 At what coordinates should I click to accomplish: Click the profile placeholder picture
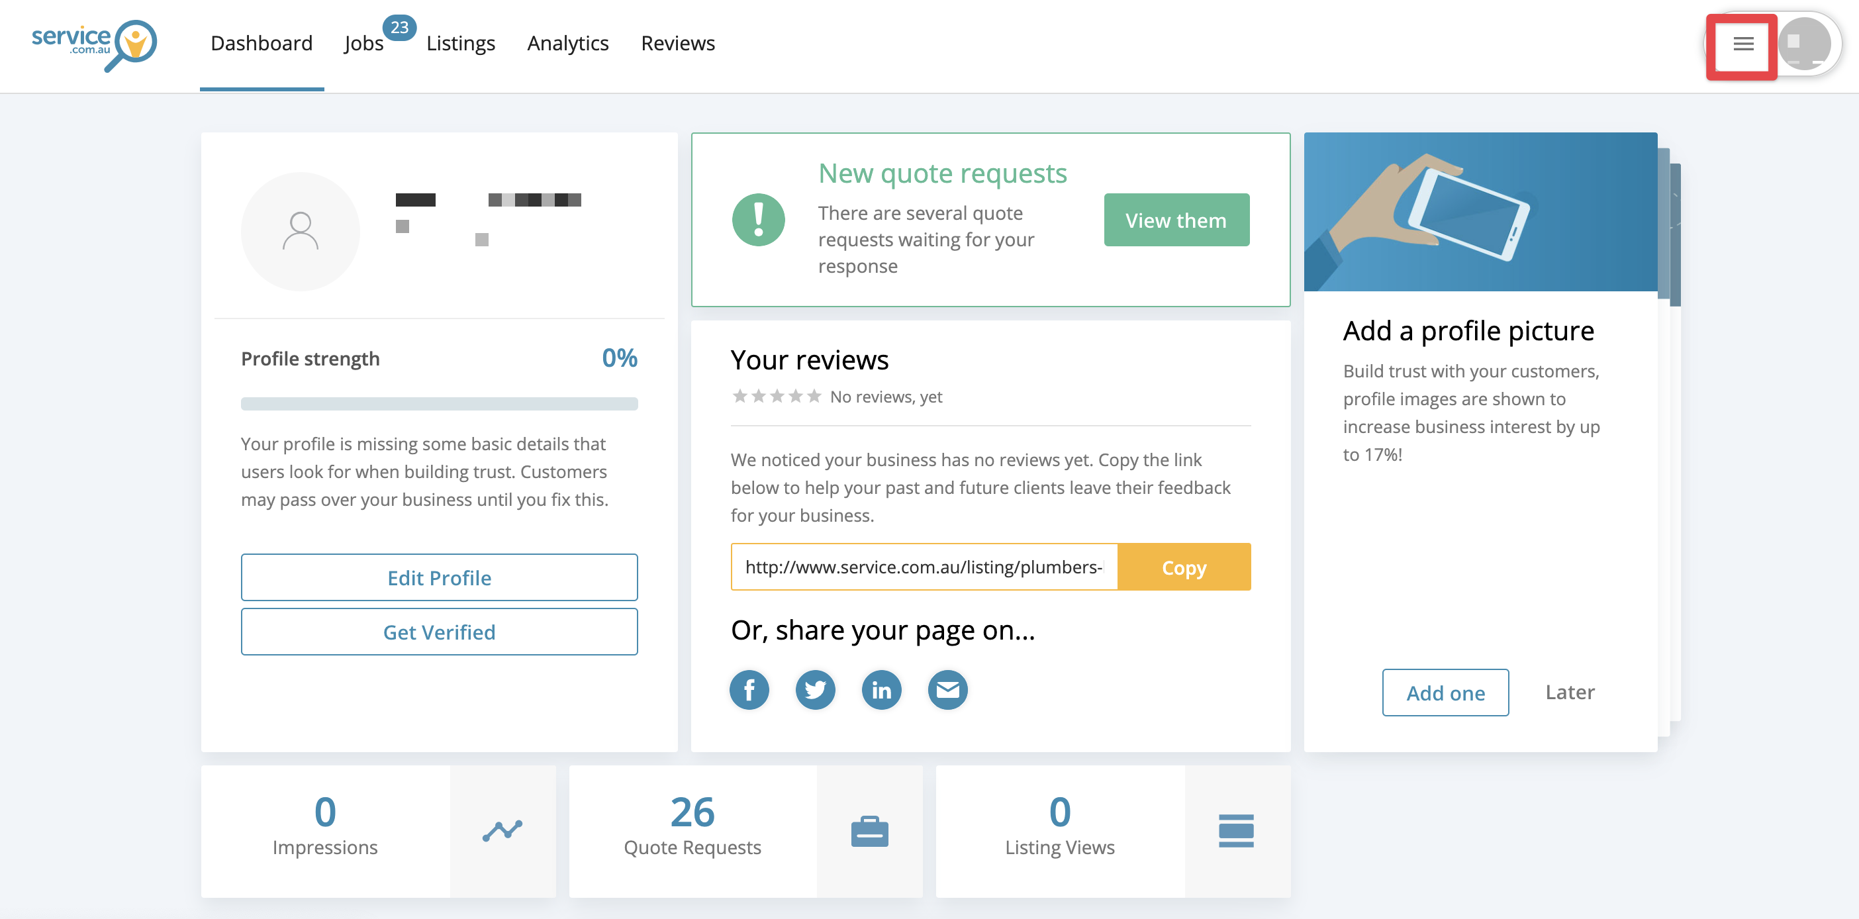(x=300, y=231)
